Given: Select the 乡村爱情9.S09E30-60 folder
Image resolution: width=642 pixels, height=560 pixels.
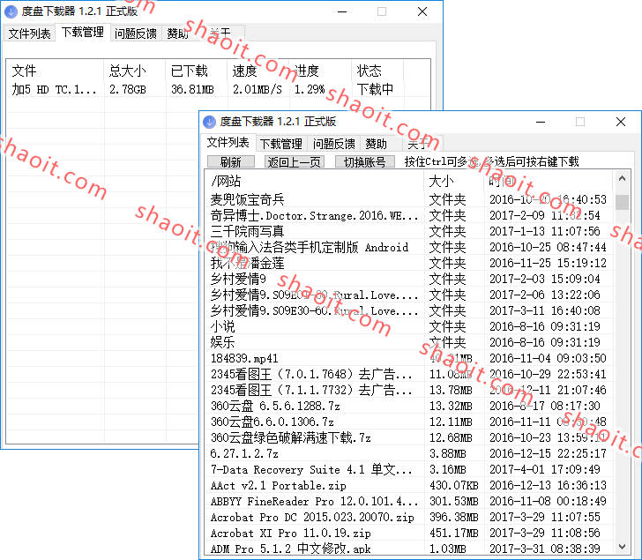Looking at the screenshot, I should click(x=315, y=310).
